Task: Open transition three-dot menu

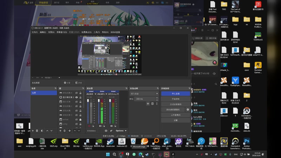Action: [157, 104]
